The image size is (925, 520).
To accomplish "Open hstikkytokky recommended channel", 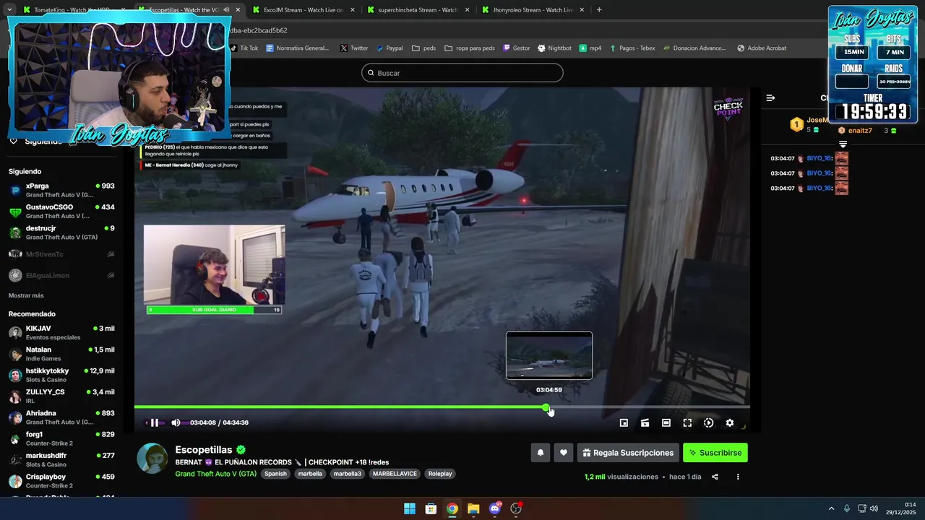I will 61,375.
